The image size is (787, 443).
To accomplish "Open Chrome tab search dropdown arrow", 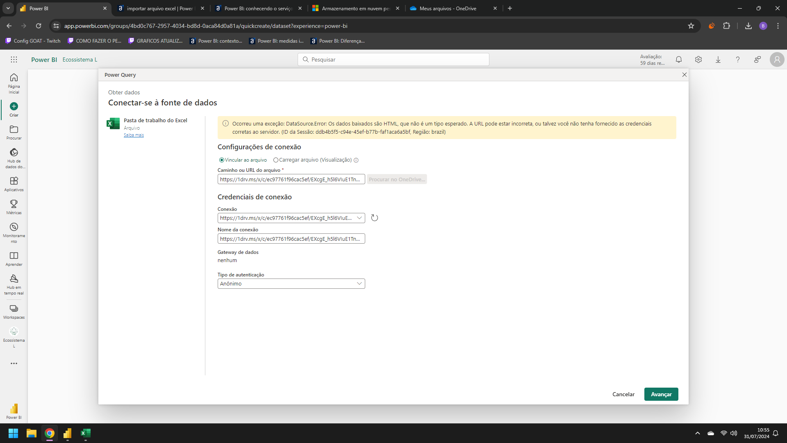I will (x=8, y=8).
